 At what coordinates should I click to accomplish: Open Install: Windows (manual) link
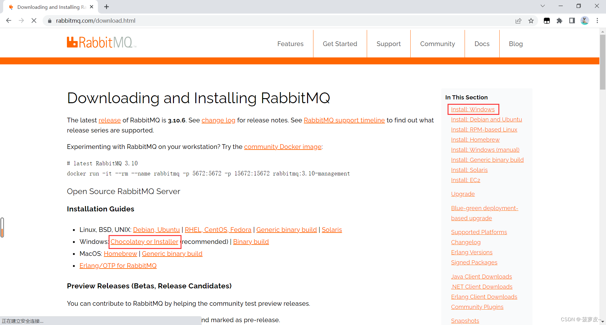tap(485, 150)
